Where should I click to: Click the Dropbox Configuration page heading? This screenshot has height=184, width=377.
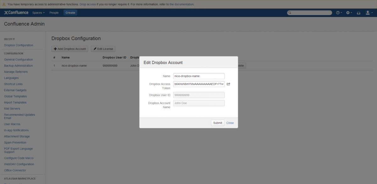[x=76, y=39]
